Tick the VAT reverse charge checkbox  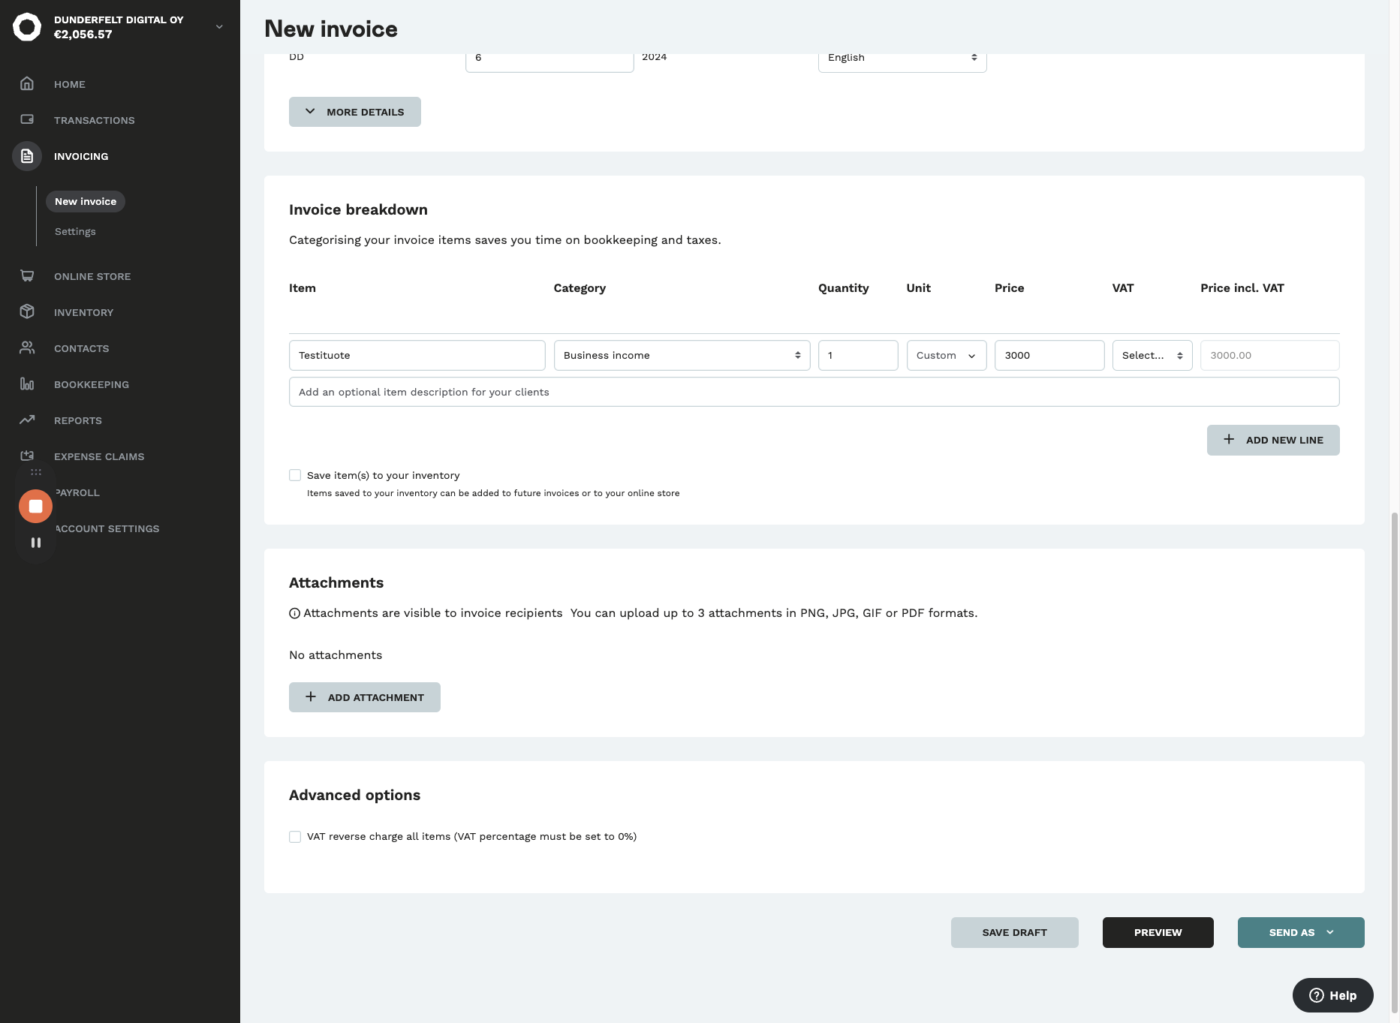click(295, 837)
